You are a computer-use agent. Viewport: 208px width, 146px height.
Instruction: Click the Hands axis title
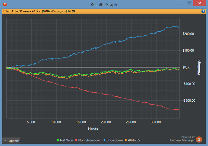pyautogui.click(x=93, y=129)
